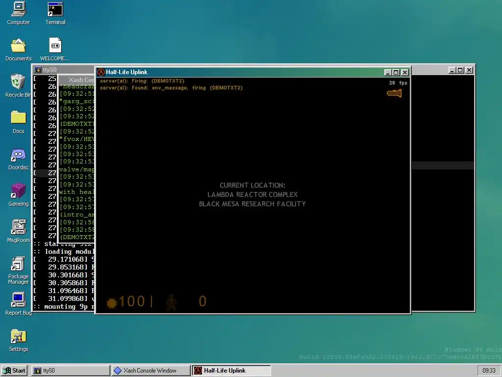Click the ttyS0 window title text
Viewport: 502px width, 377px height.
pyautogui.click(x=50, y=70)
